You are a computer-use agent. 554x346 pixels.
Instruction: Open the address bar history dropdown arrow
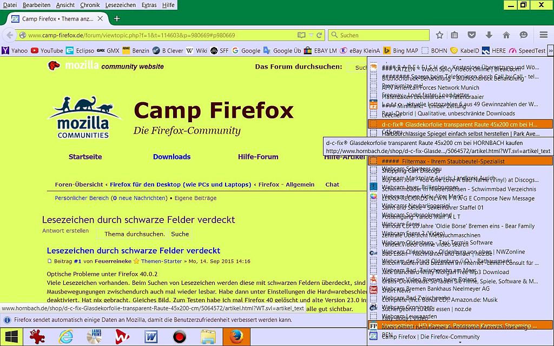(311, 35)
